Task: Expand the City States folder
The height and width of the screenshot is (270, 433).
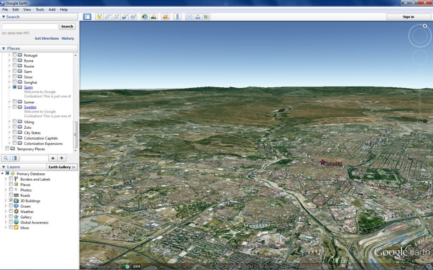Action: 9,132
